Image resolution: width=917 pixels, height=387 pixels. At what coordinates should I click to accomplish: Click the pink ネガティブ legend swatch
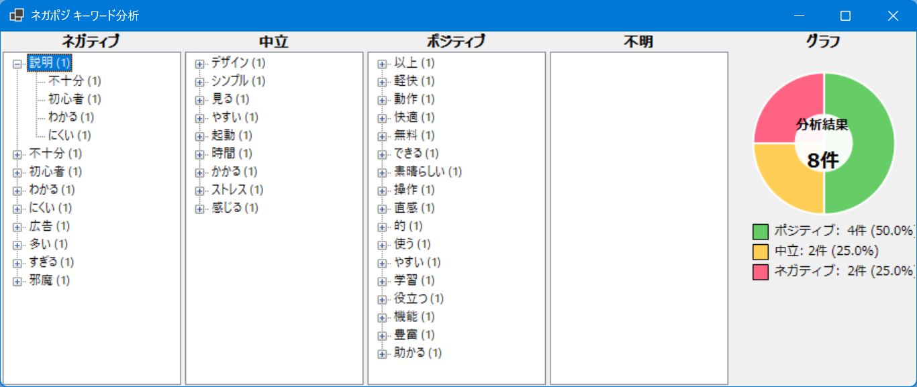click(761, 272)
